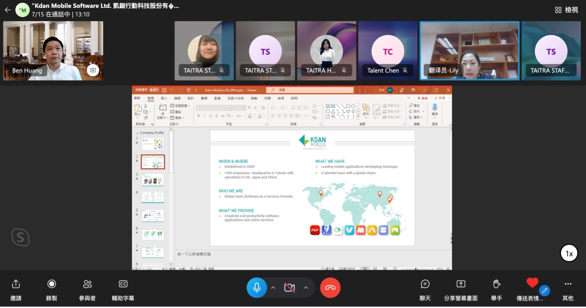Edit reactions with the blue pencil badge
Viewport: 586px width, 308px height.
pyautogui.click(x=545, y=290)
